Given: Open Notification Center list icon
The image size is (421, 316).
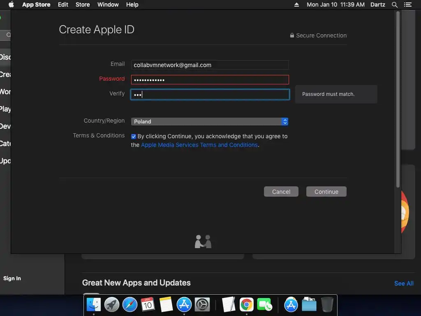Looking at the screenshot, I should (x=408, y=5).
